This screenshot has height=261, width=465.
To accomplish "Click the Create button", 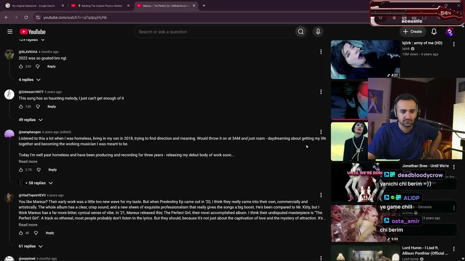I will click(412, 32).
